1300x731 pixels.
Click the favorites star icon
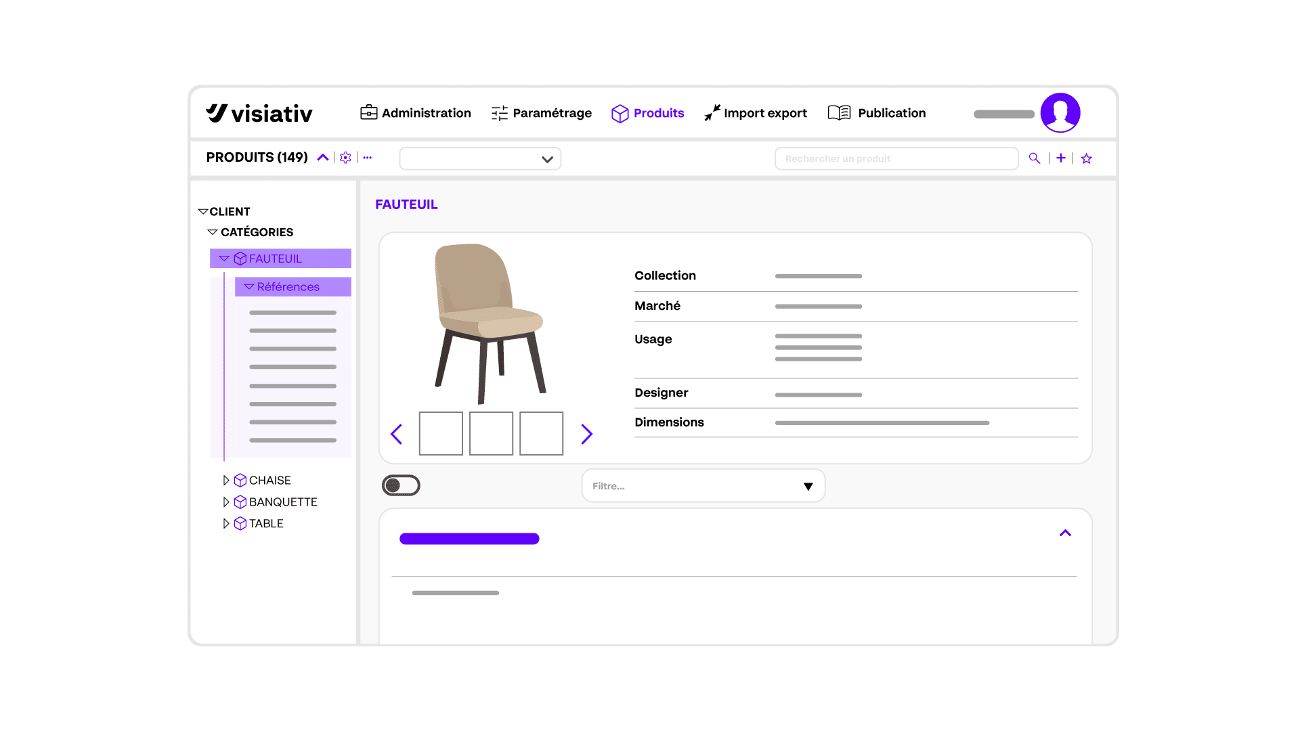[x=1087, y=158]
